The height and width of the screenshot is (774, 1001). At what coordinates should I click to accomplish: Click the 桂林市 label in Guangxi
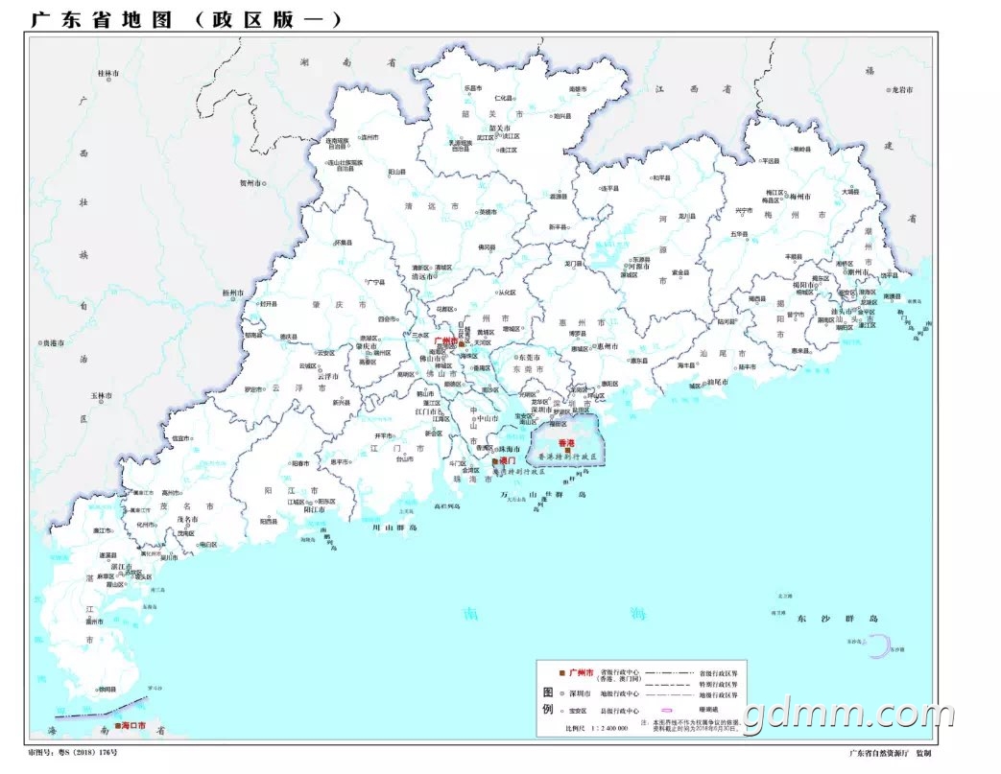point(107,74)
